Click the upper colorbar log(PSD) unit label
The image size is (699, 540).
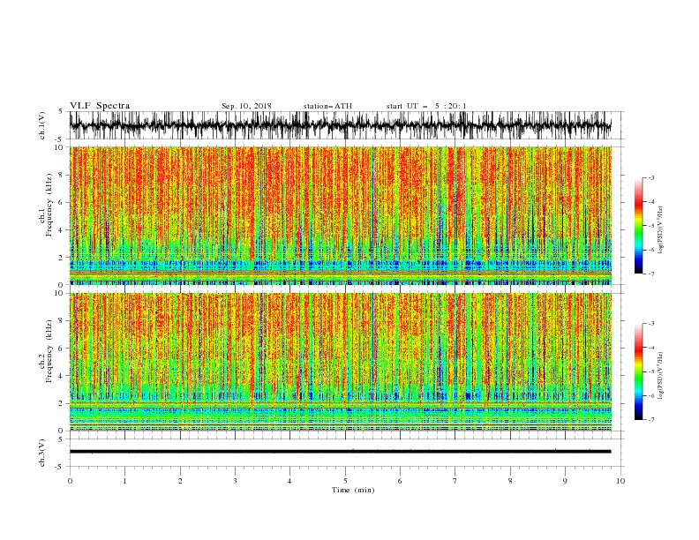(661, 230)
